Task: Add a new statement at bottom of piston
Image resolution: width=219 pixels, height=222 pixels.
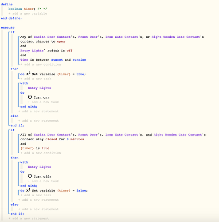Action: click(29, 218)
